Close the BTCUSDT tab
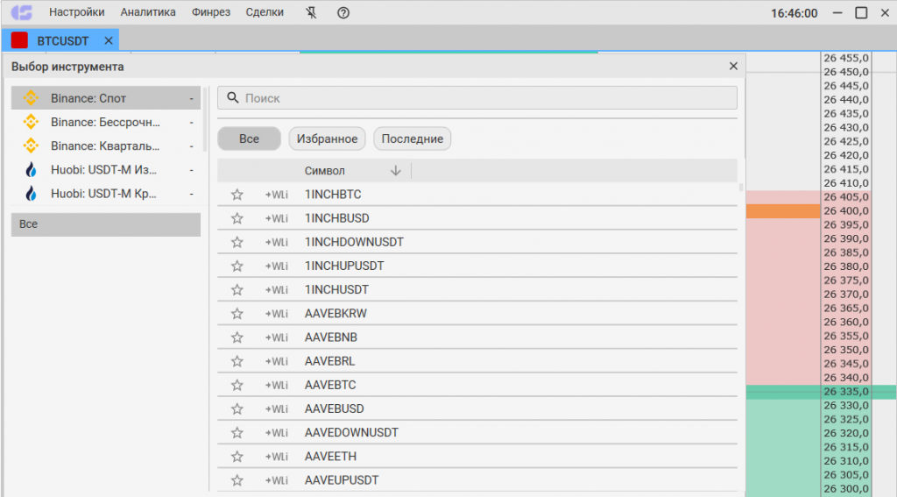This screenshot has width=897, height=497. click(109, 40)
